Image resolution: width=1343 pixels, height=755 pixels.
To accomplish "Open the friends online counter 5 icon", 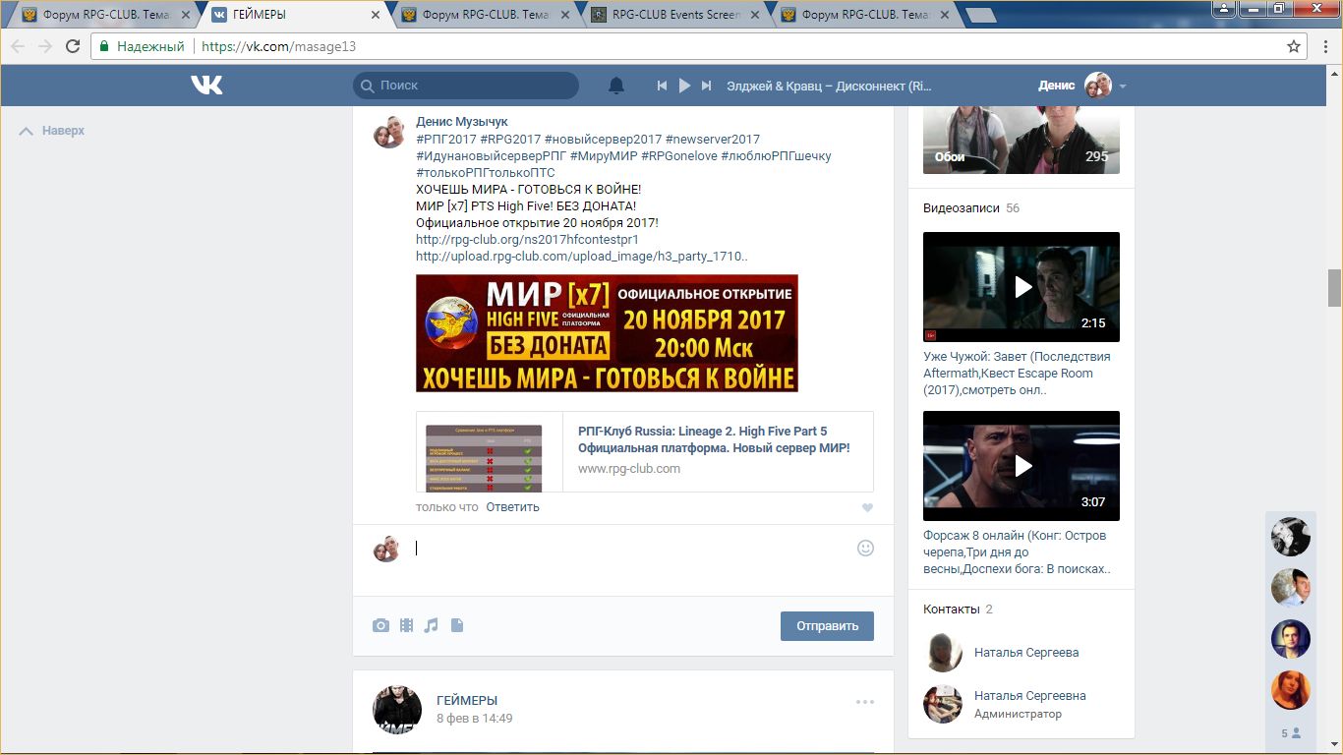I will pyautogui.click(x=1291, y=733).
